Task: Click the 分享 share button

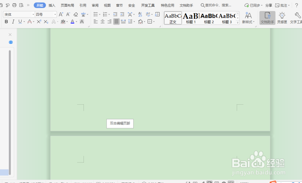Action: click(x=269, y=5)
